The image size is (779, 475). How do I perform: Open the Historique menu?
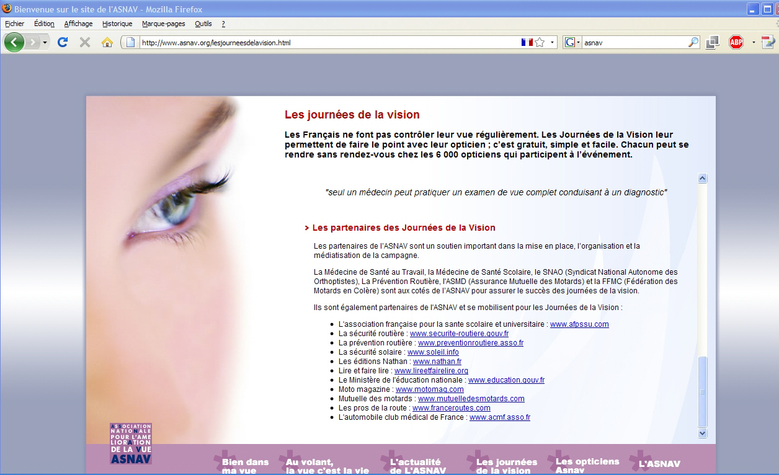117,24
